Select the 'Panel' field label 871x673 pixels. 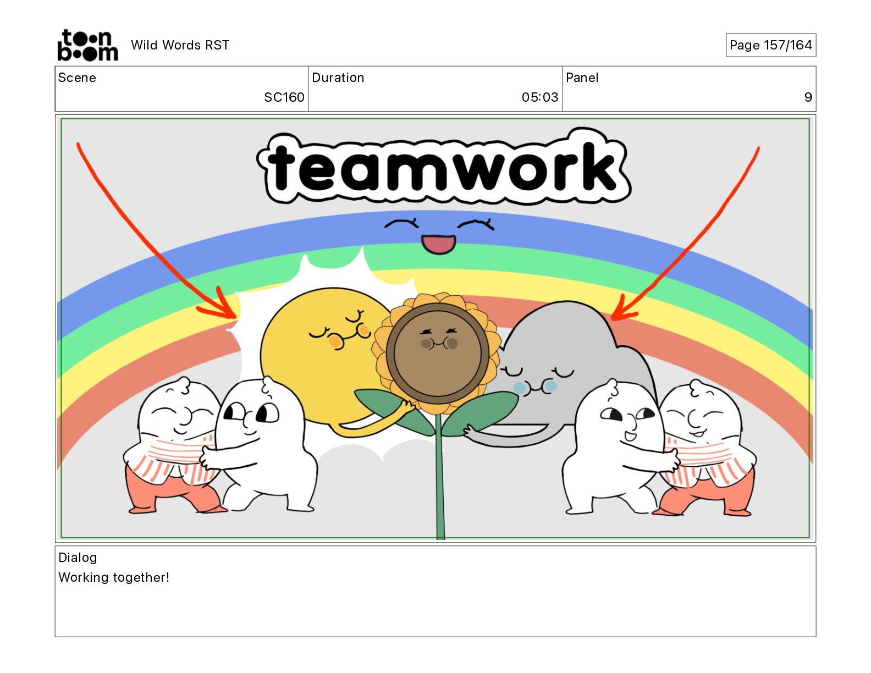point(582,78)
